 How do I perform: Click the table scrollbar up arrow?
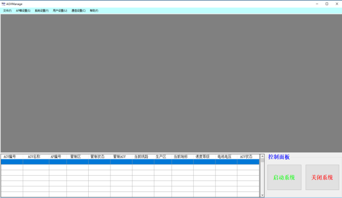262,157
